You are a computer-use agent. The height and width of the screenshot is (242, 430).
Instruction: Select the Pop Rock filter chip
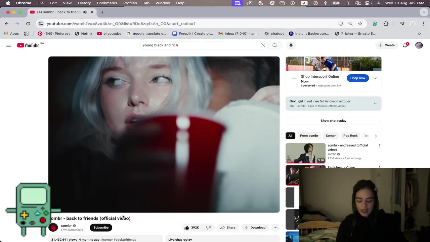[350, 136]
